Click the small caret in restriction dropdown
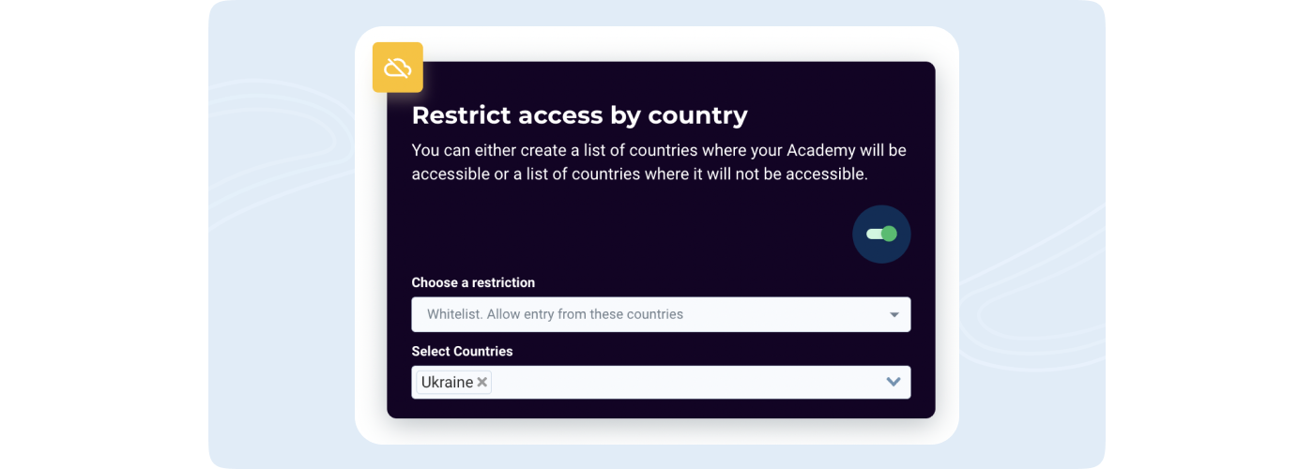1314x469 pixels. [x=894, y=315]
